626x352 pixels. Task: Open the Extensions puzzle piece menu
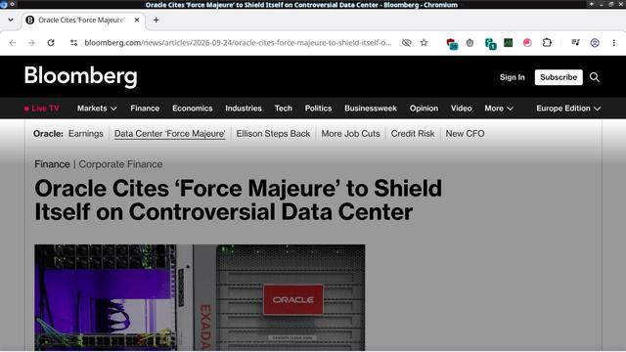(547, 43)
